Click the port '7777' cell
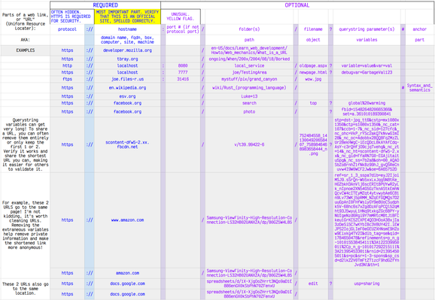The width and height of the screenshot is (435, 300). [x=183, y=72]
